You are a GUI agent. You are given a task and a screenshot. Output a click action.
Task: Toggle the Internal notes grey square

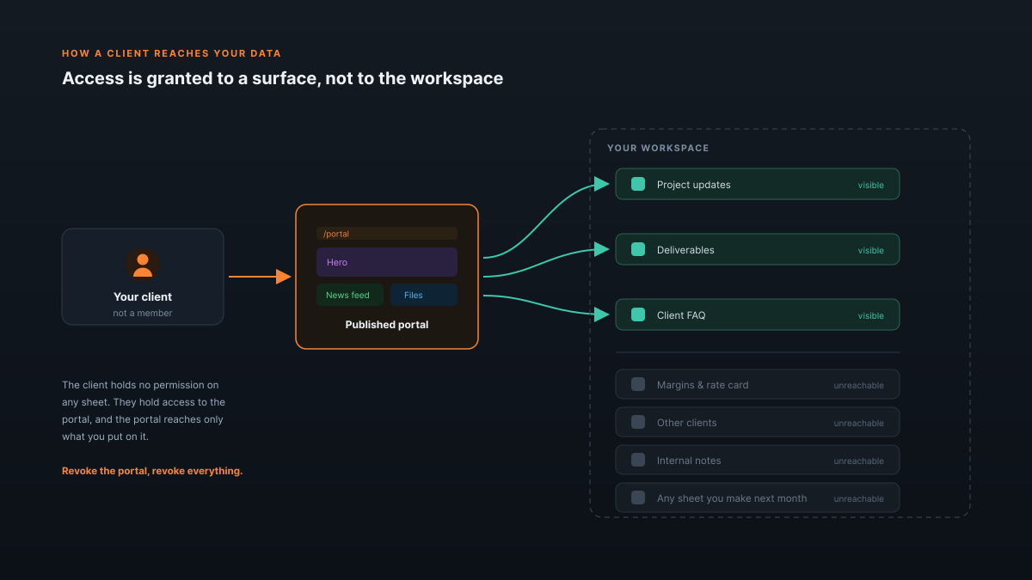[638, 460]
